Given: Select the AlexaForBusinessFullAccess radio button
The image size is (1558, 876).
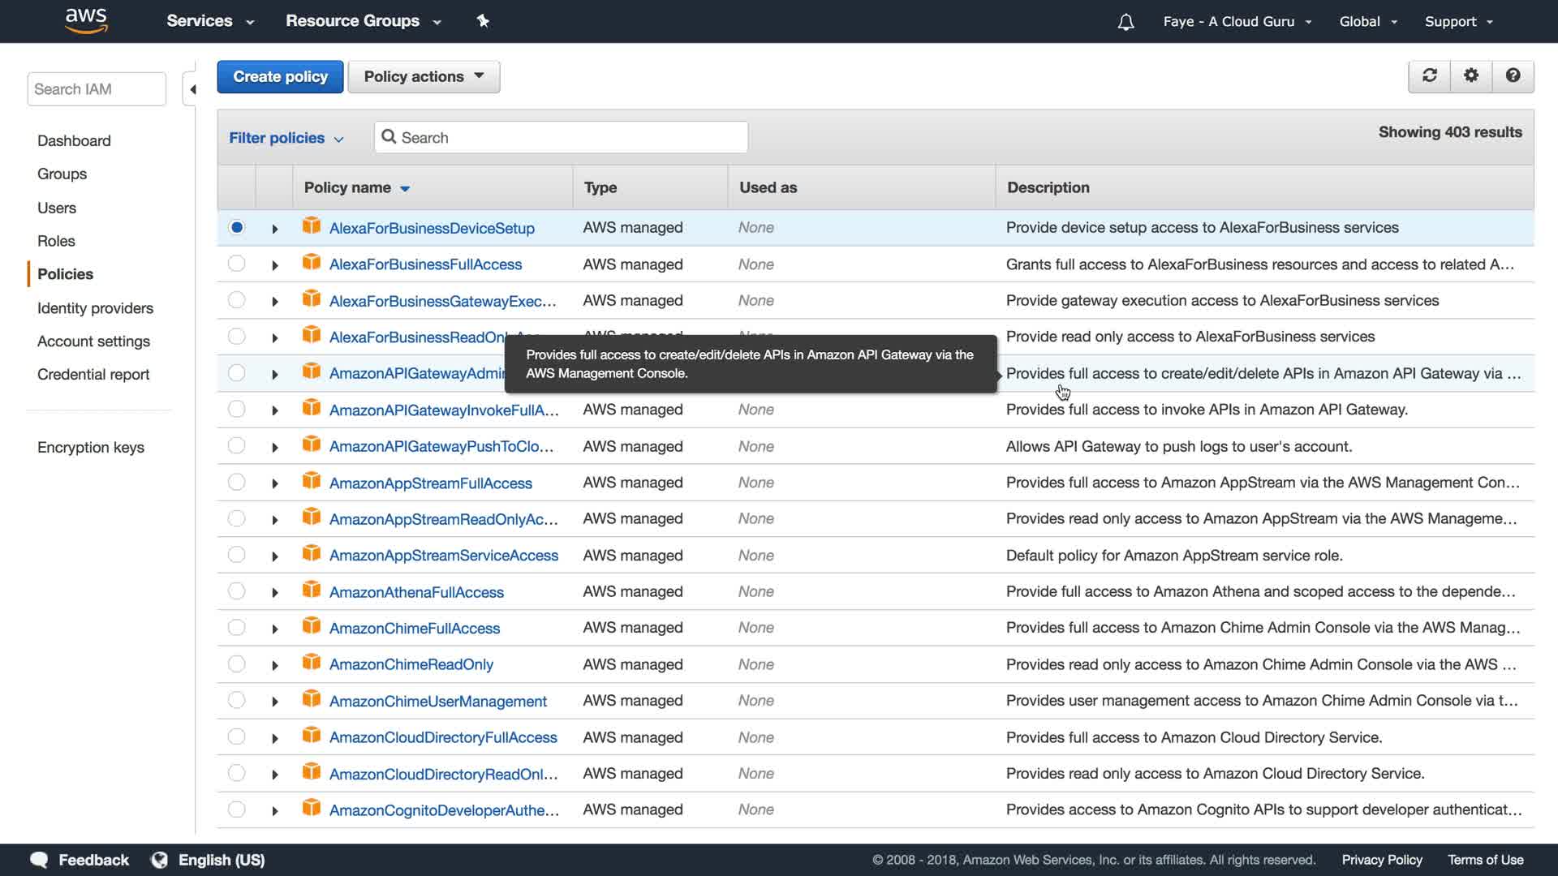Looking at the screenshot, I should (x=236, y=264).
